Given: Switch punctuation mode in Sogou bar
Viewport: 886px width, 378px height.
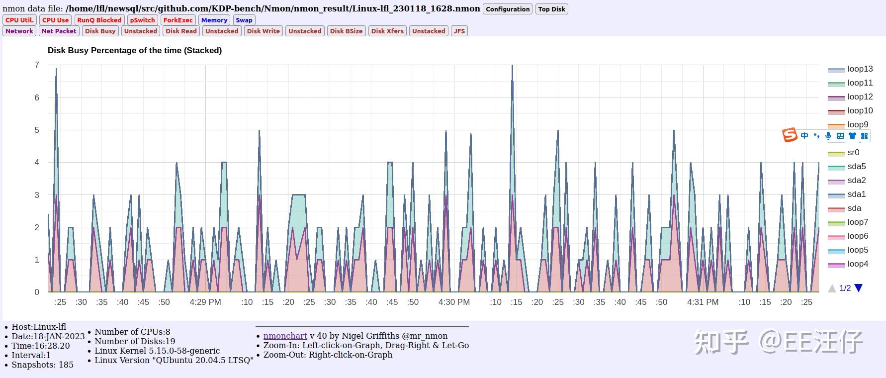Looking at the screenshot, I should pos(816,136).
